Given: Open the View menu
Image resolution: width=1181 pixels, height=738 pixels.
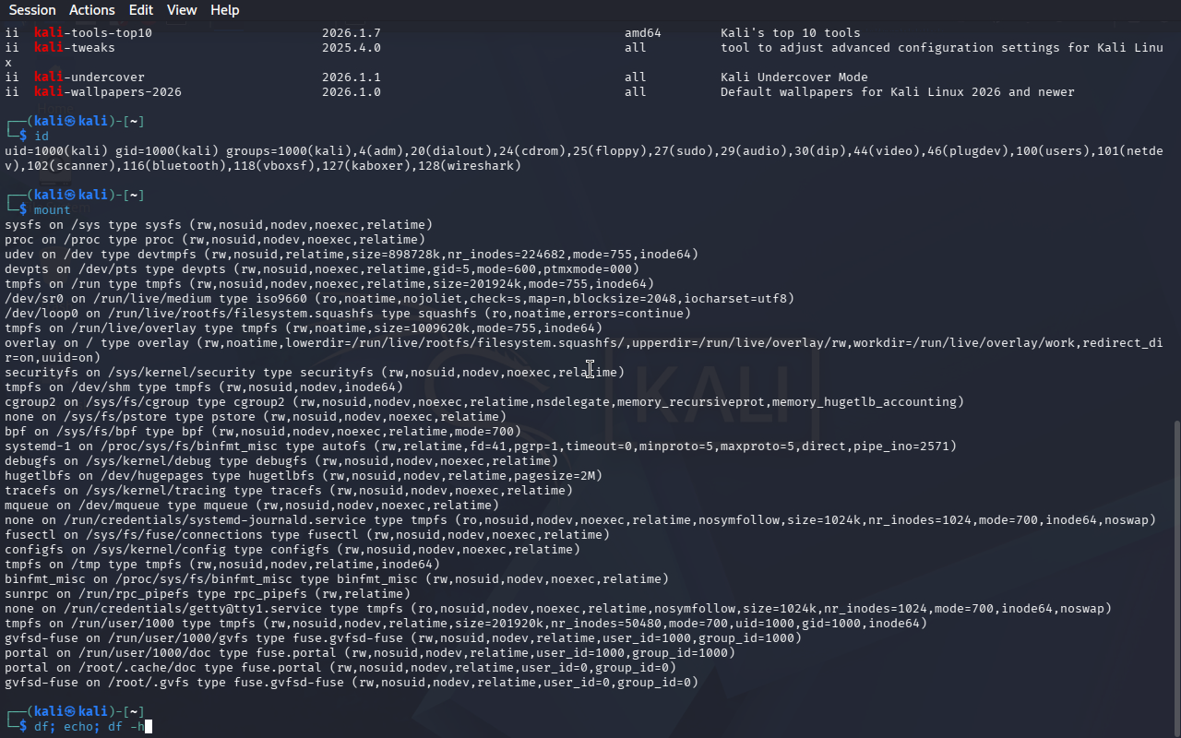Looking at the screenshot, I should pos(182,10).
